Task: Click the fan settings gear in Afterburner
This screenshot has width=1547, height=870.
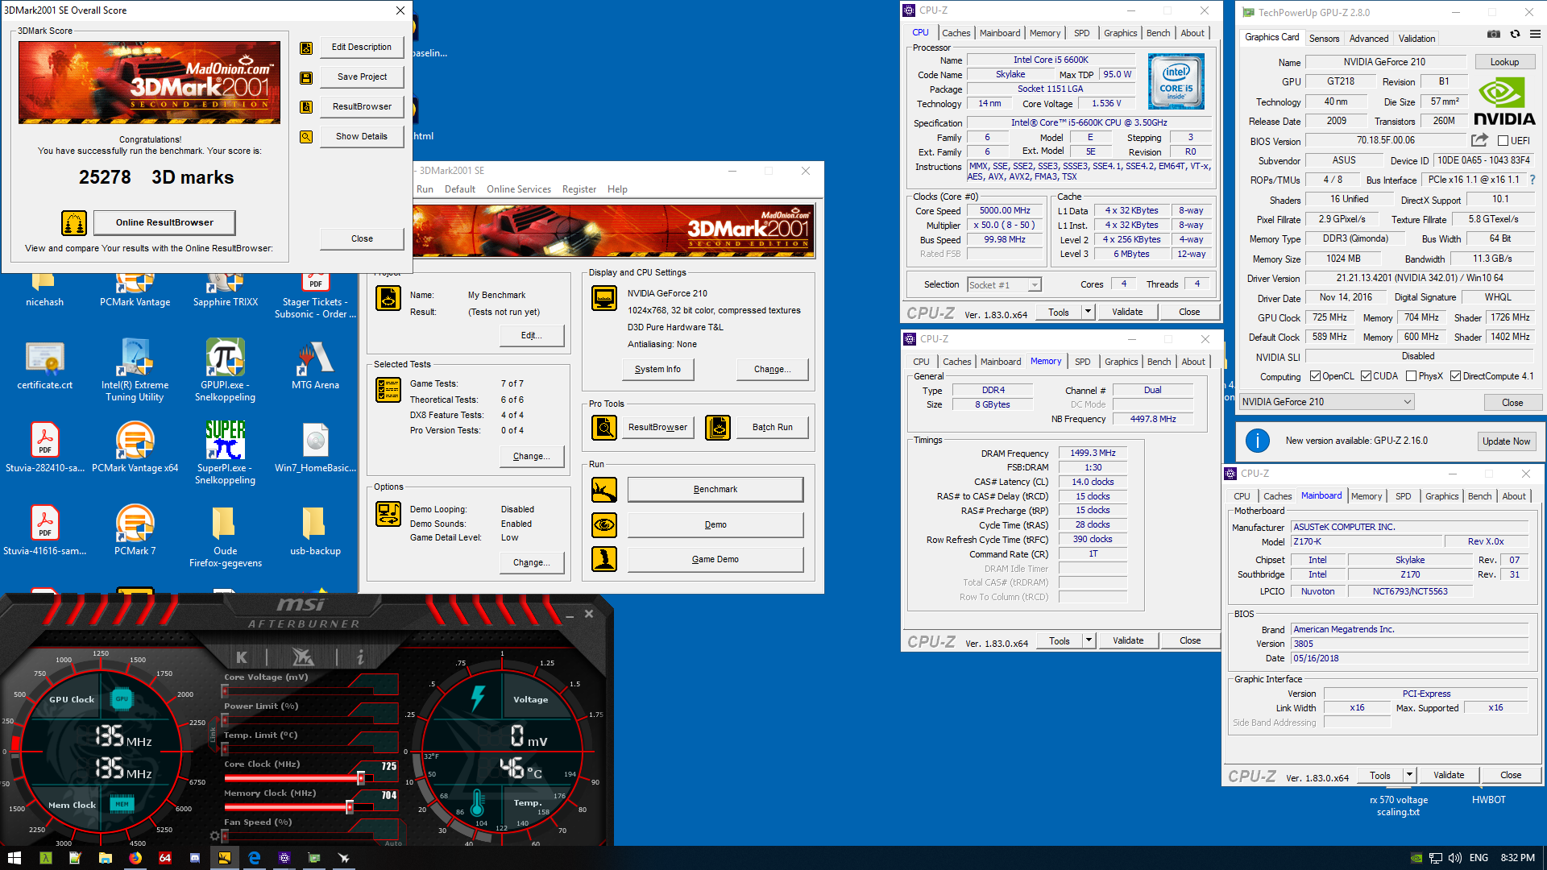Action: [214, 836]
